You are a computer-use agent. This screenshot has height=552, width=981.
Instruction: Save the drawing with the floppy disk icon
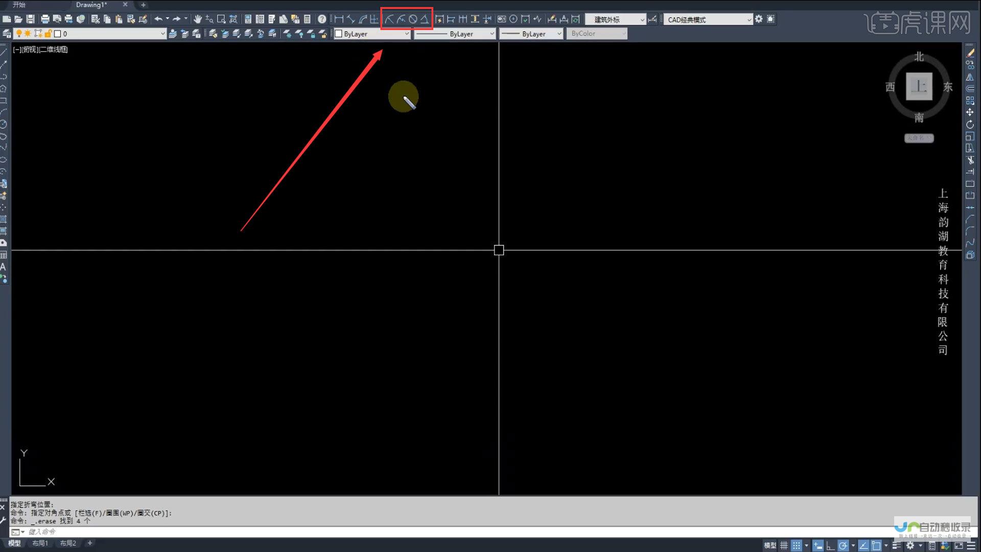(31, 19)
